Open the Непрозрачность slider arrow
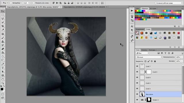Screen dimensions: 184x103 pyautogui.click(x=182, y=57)
